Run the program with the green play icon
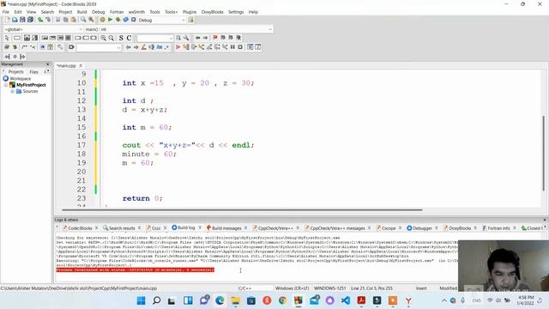 pyautogui.click(x=110, y=20)
